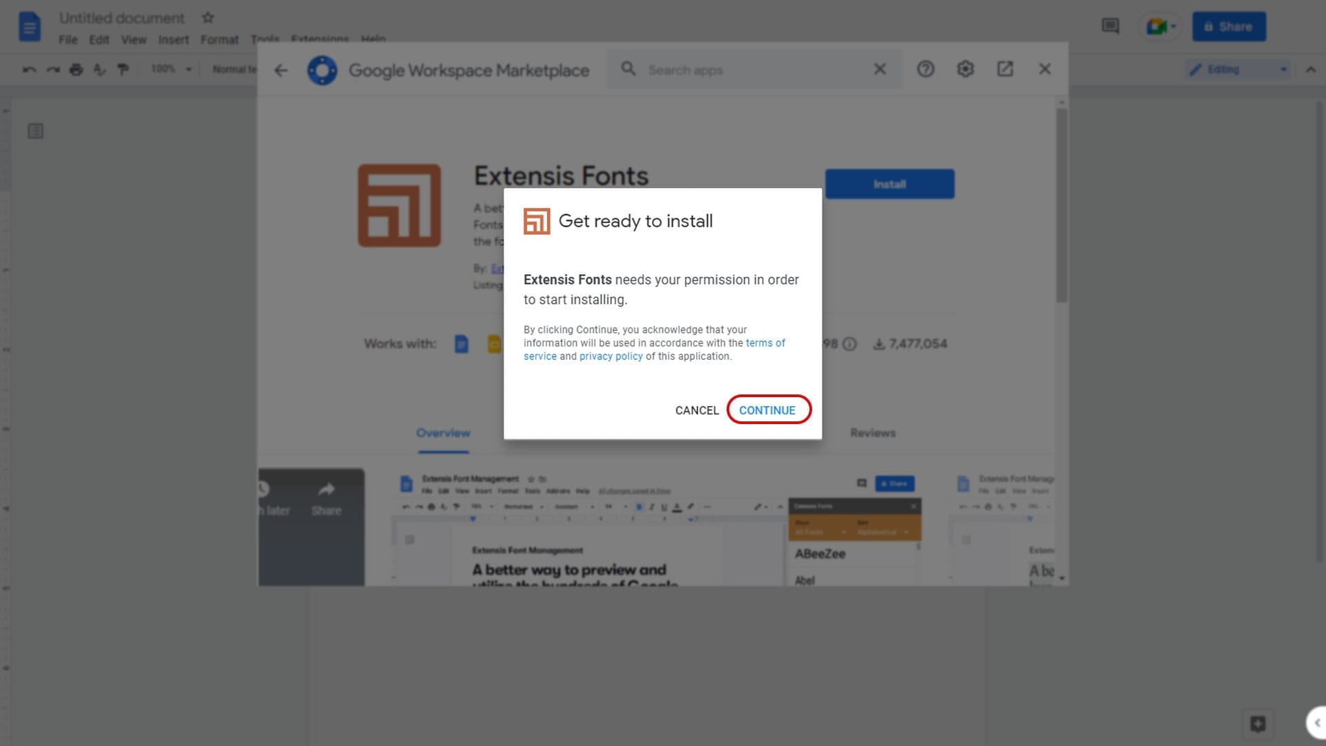
Task: Click the Extensis Fonts large logo
Action: (x=399, y=205)
